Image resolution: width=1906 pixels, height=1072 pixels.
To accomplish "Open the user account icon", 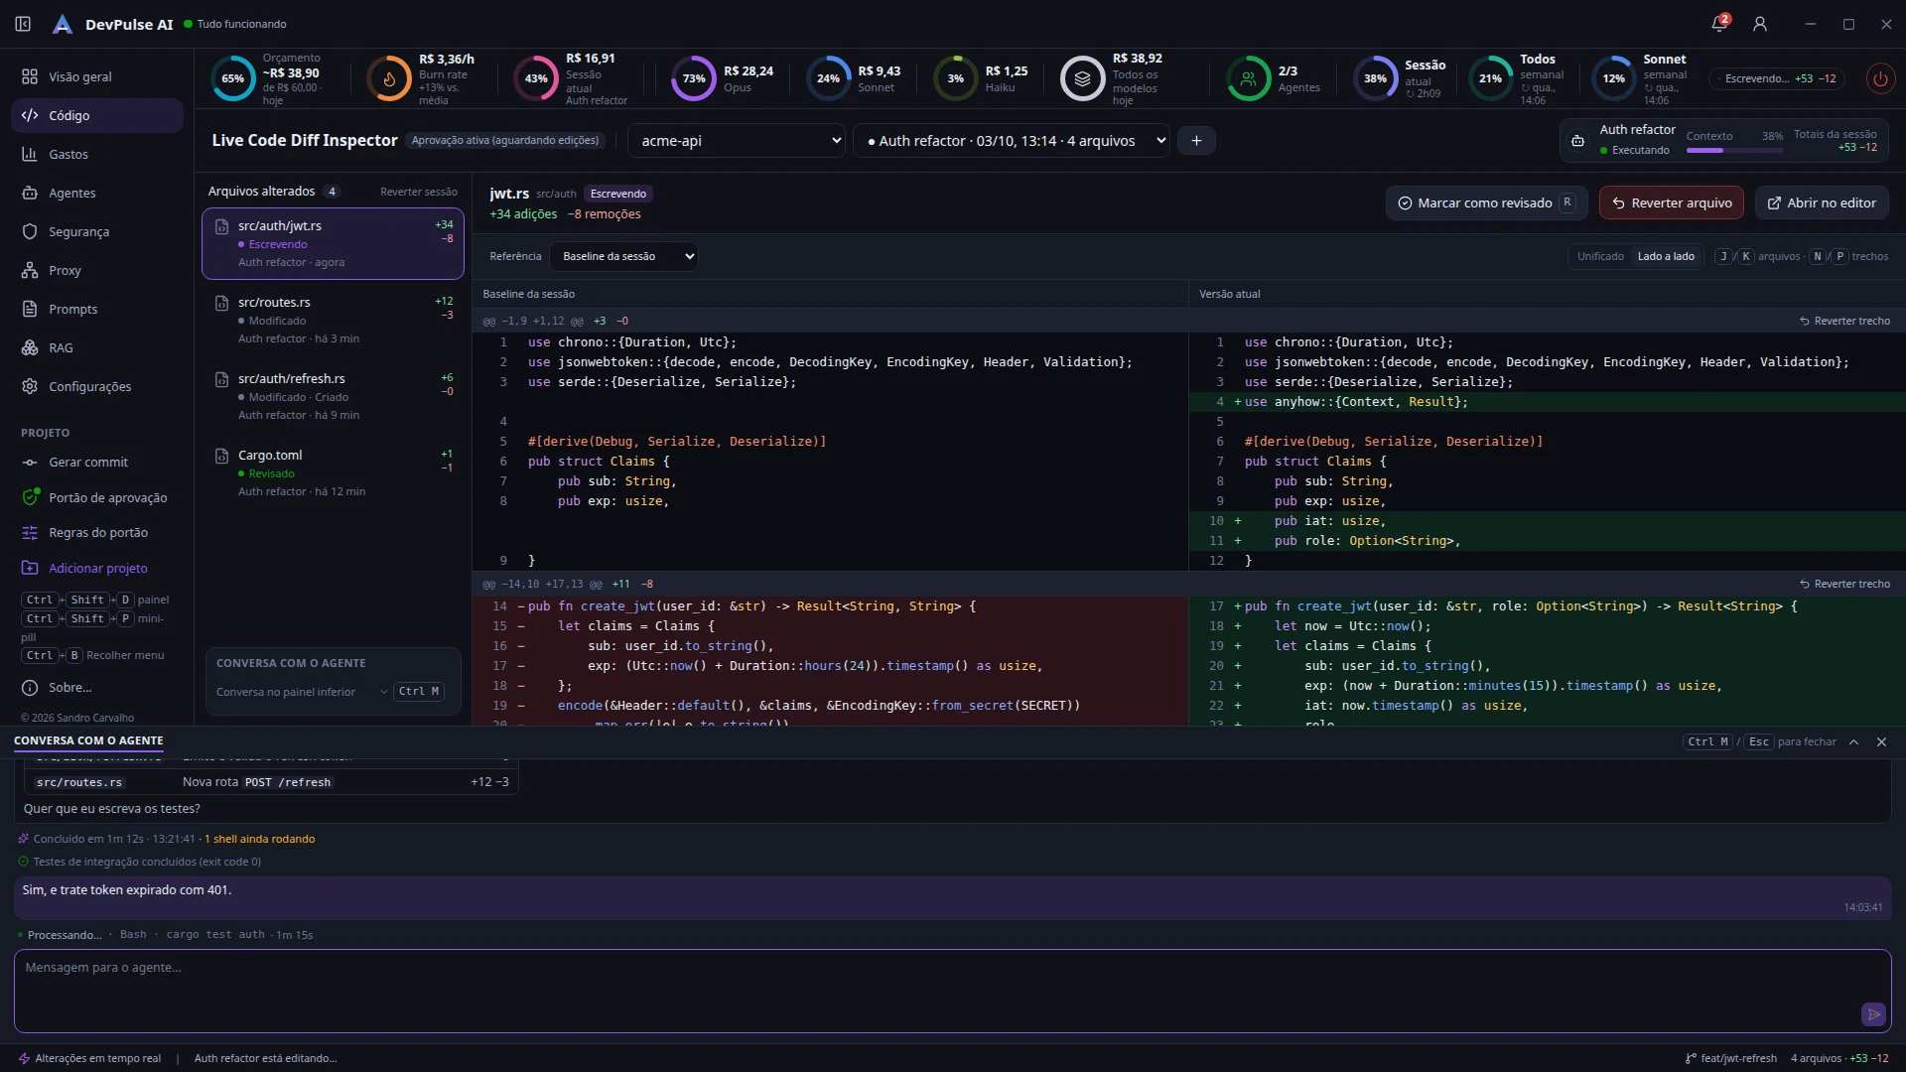I will pyautogui.click(x=1760, y=24).
